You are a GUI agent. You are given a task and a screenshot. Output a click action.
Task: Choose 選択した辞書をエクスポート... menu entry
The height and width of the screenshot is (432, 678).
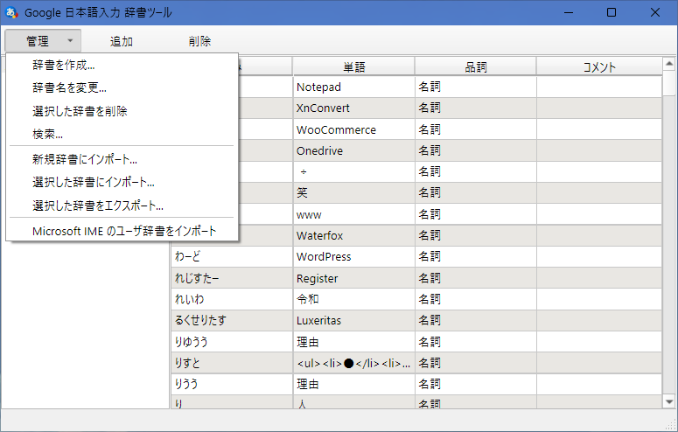[122, 206]
